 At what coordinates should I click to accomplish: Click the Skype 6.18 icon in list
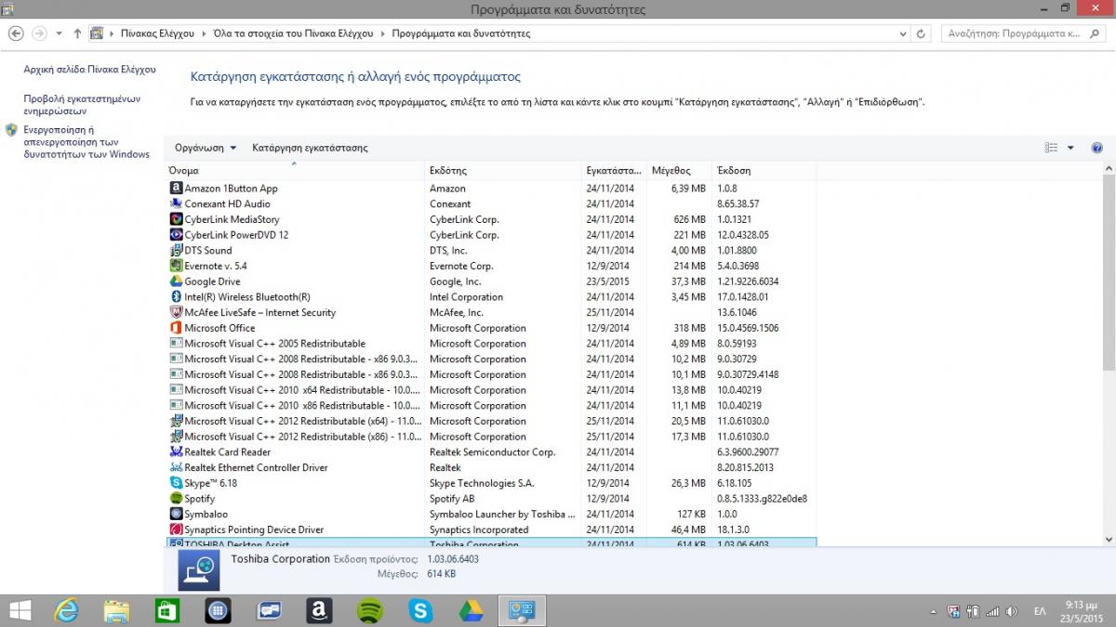[177, 483]
